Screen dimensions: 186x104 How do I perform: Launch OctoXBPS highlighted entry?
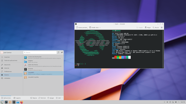pyautogui.click(x=43, y=73)
